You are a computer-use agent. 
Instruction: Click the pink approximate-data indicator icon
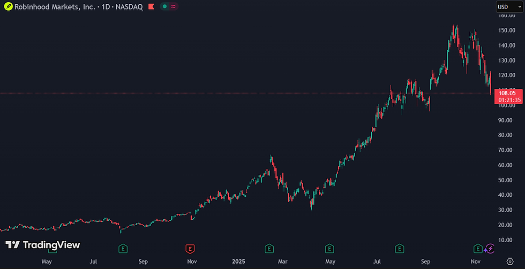(x=174, y=6)
